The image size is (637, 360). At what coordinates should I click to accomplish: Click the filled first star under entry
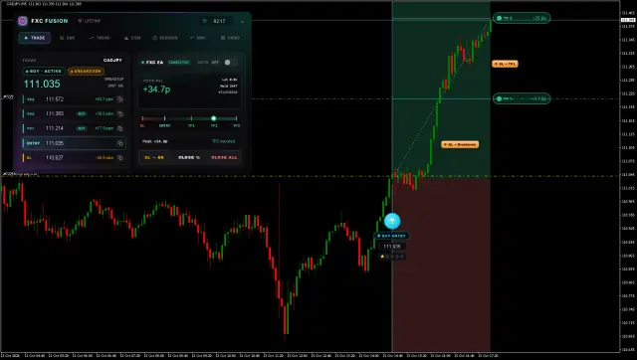382,257
